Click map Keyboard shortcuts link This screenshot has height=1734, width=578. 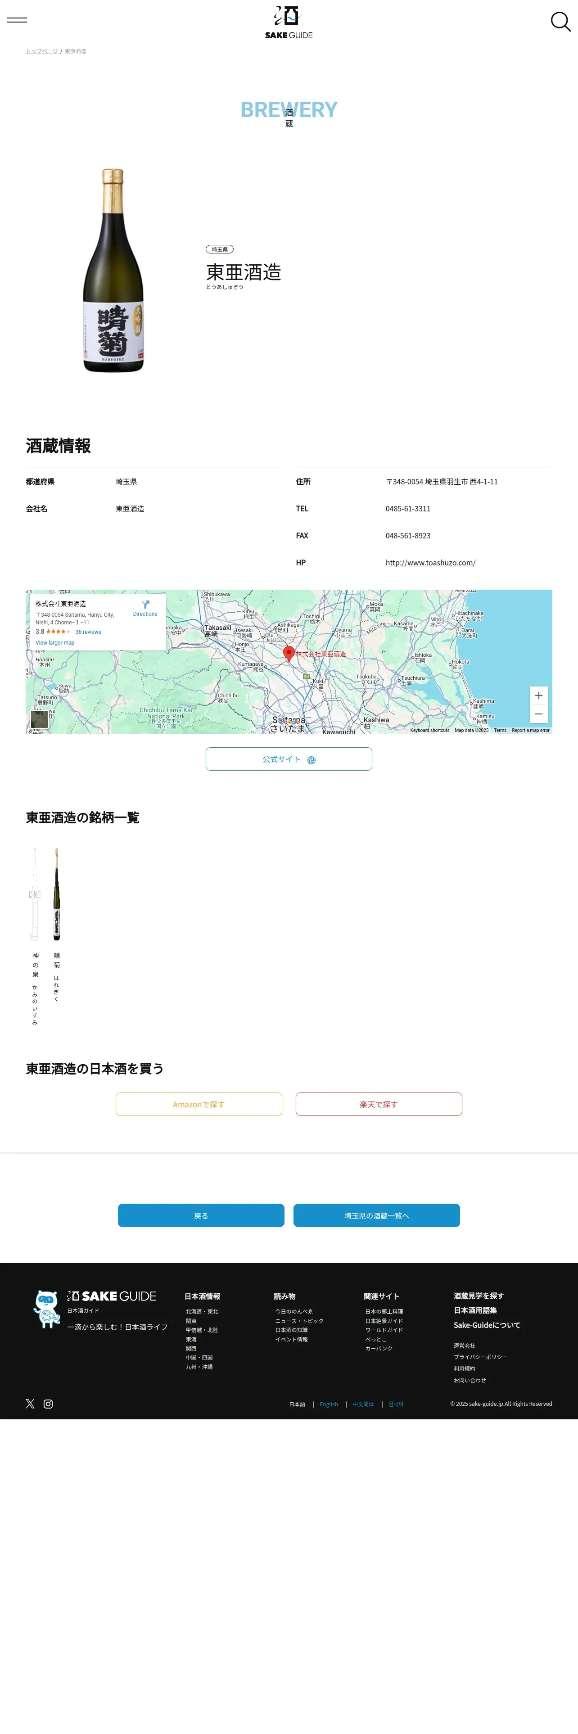click(x=430, y=730)
